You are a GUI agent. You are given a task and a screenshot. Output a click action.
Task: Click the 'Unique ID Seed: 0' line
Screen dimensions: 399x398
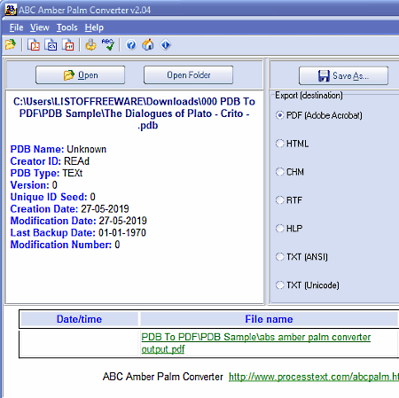(53, 197)
